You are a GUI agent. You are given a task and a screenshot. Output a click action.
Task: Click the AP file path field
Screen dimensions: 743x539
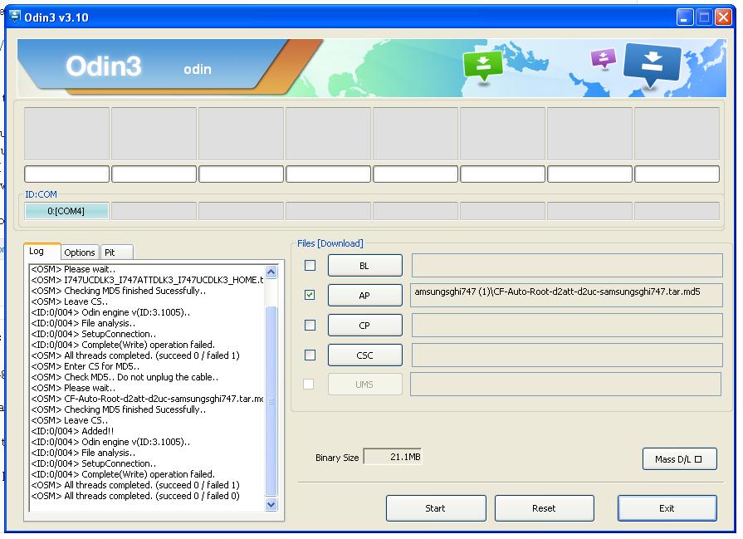coord(567,296)
